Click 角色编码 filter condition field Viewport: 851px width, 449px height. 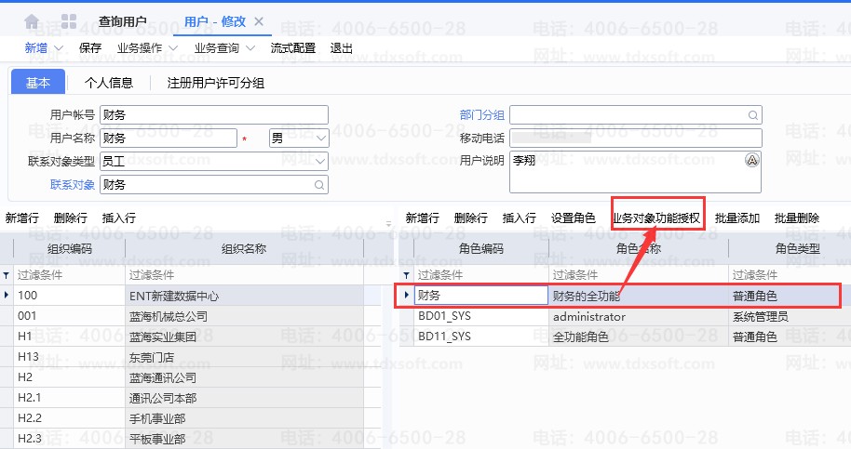(480, 275)
